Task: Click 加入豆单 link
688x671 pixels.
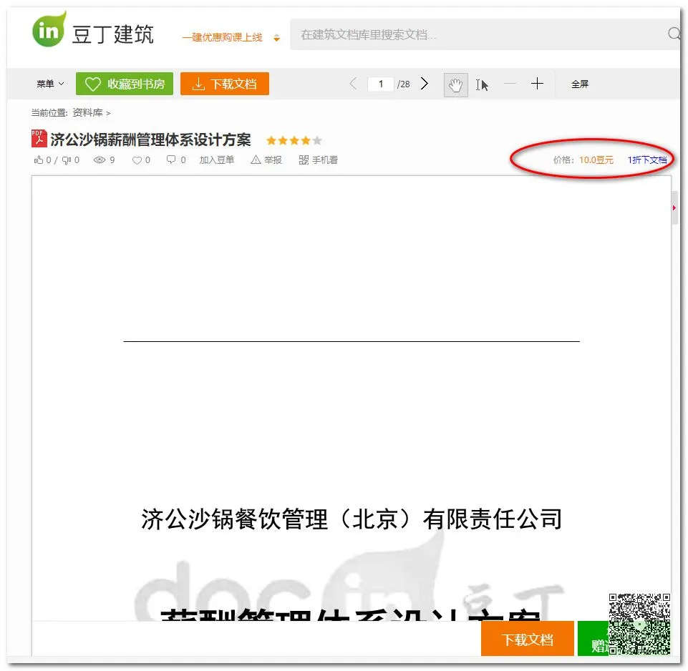Action: 217,160
